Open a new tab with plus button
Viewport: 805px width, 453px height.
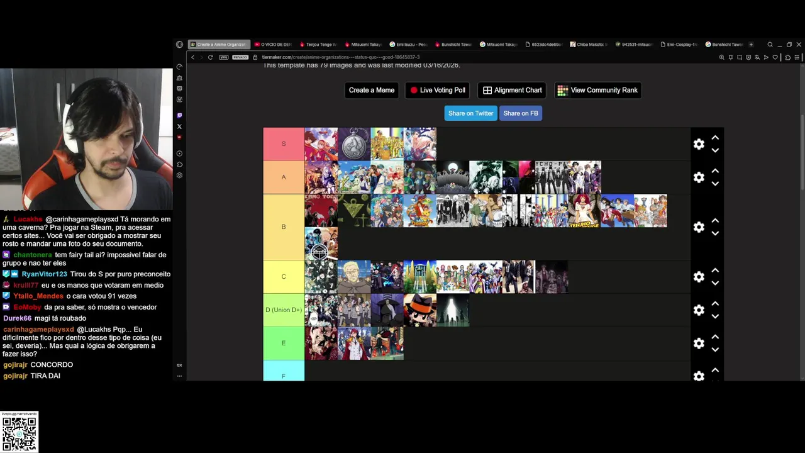[751, 45]
